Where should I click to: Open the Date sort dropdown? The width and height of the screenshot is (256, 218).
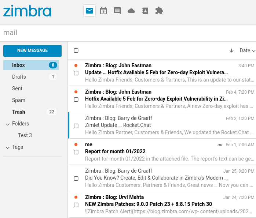247,50
